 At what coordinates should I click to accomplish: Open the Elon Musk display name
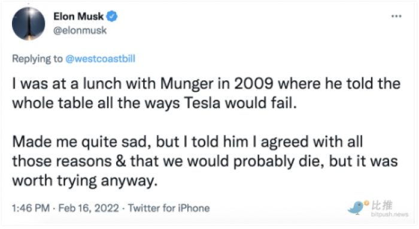(x=78, y=17)
